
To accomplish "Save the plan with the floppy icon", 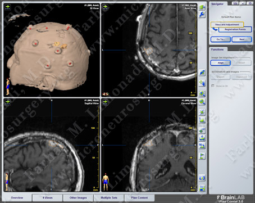I will (x=202, y=188).
